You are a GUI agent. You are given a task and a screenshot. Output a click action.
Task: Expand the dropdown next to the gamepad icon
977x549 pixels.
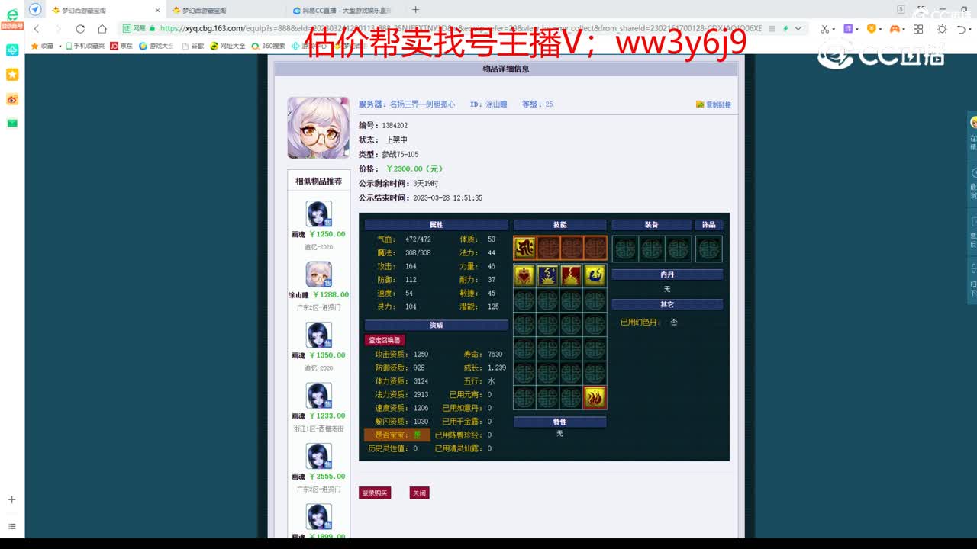click(904, 29)
